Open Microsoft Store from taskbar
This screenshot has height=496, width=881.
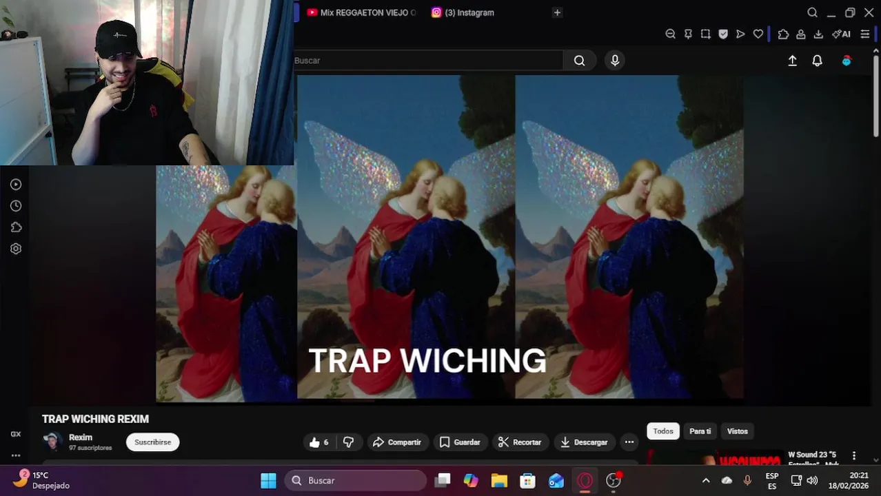[x=527, y=481]
